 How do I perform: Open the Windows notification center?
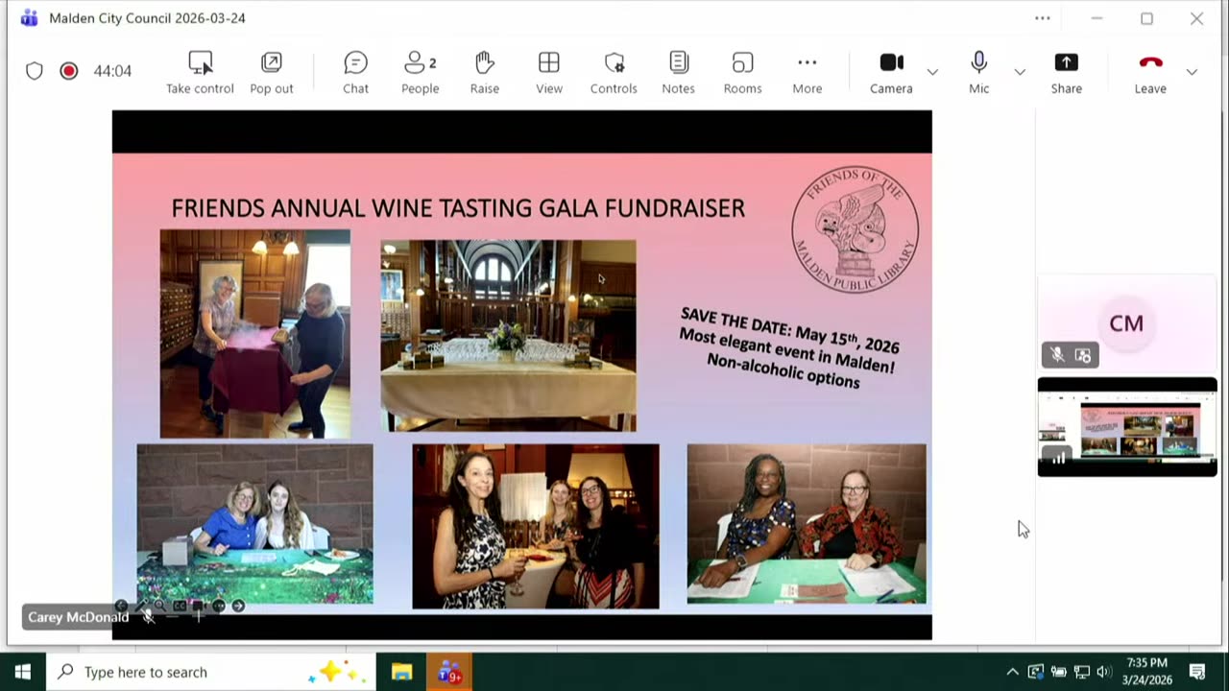pyautogui.click(x=1197, y=672)
